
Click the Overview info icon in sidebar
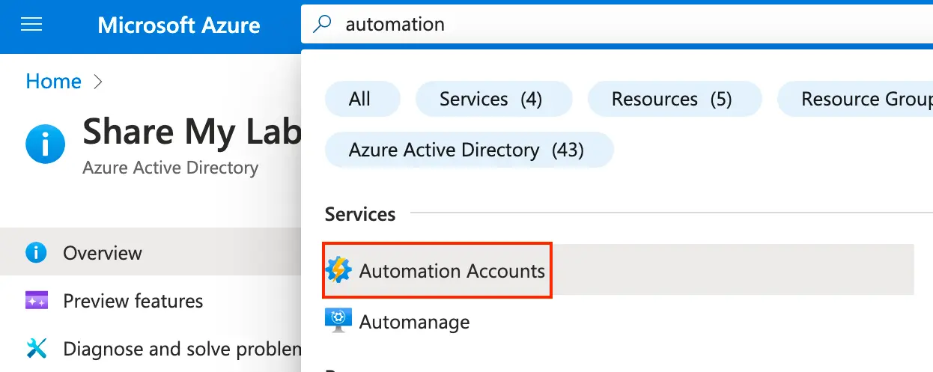tap(36, 253)
